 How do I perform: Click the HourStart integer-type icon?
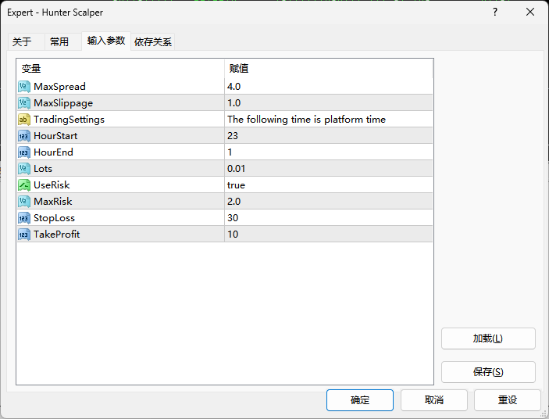(23, 136)
